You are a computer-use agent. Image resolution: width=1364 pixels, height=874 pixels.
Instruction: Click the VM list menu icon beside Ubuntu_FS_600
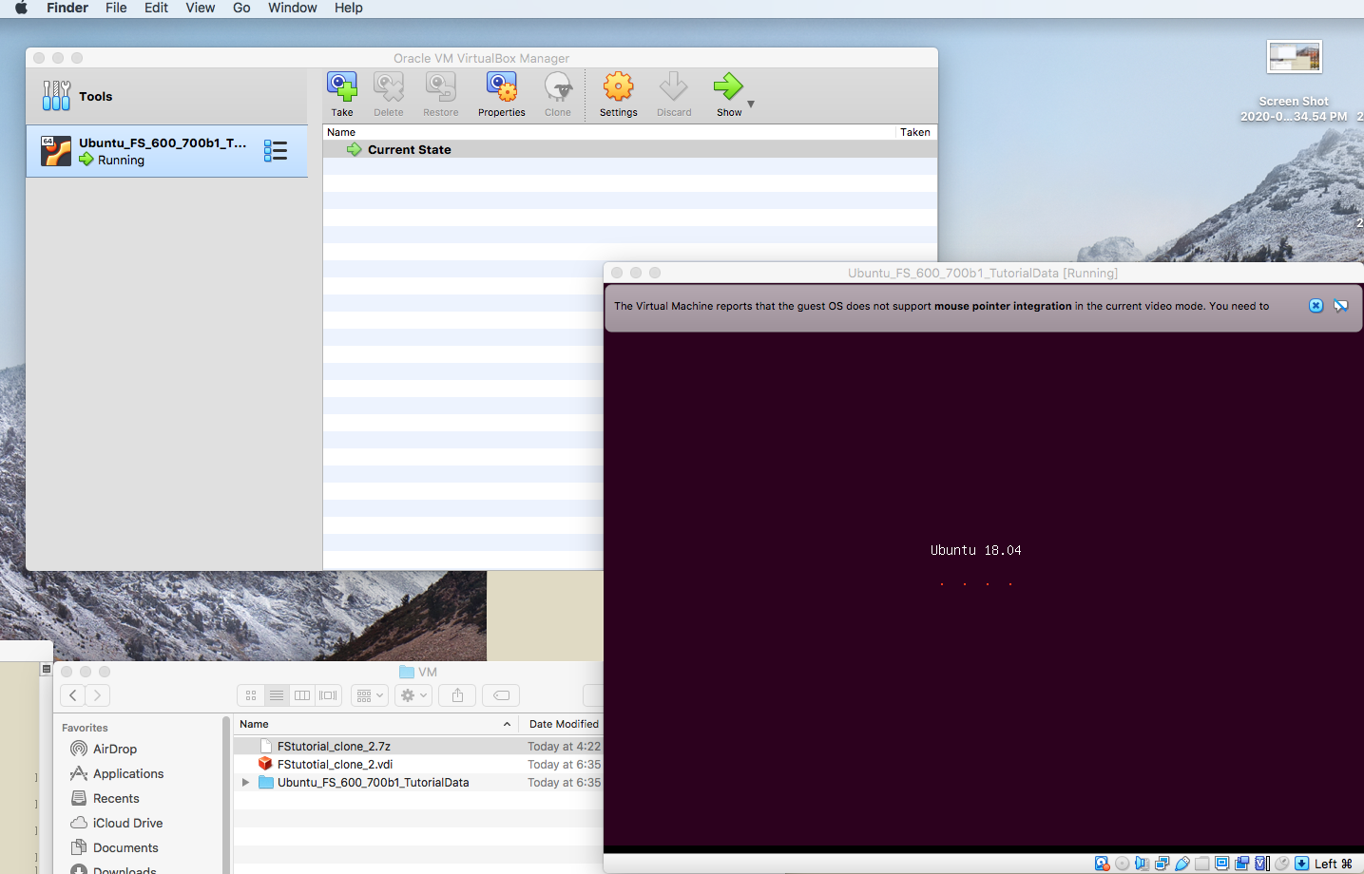[x=276, y=151]
